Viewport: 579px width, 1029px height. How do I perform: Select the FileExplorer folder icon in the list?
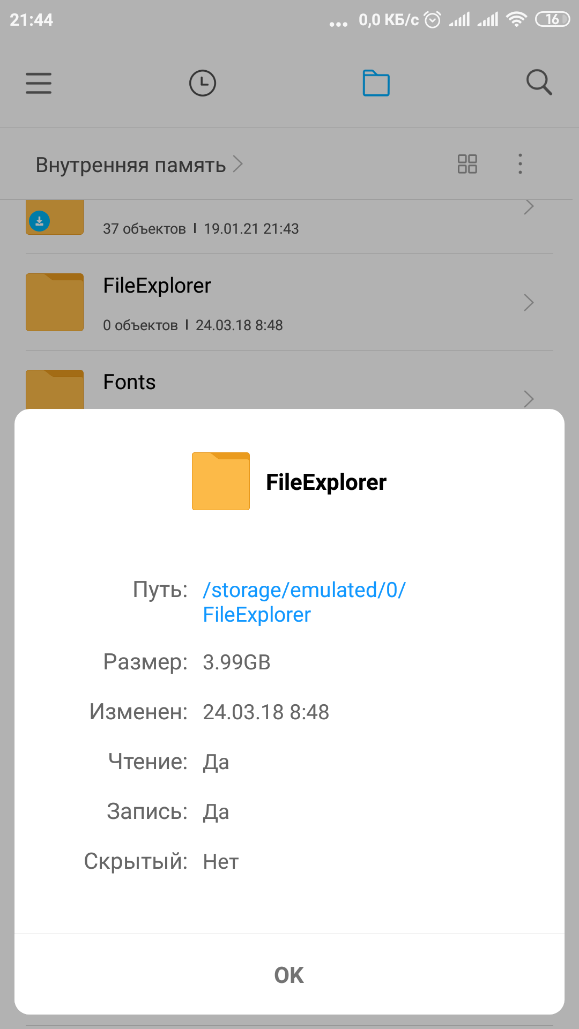(55, 302)
